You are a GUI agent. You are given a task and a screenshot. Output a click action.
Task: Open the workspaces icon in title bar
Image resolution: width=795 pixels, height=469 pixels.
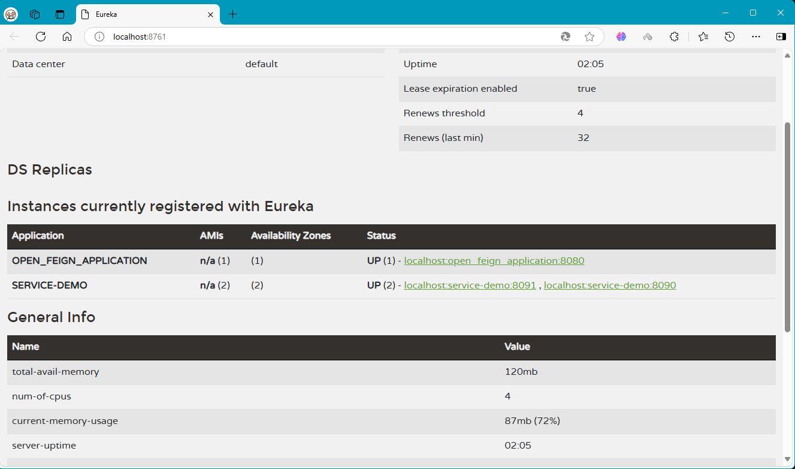35,14
